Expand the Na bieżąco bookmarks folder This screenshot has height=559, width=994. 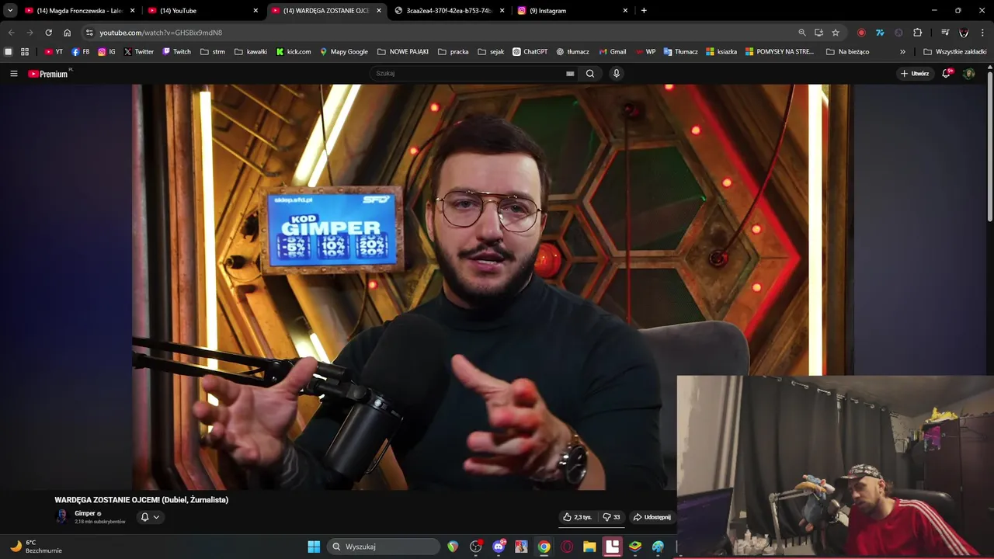click(x=848, y=52)
